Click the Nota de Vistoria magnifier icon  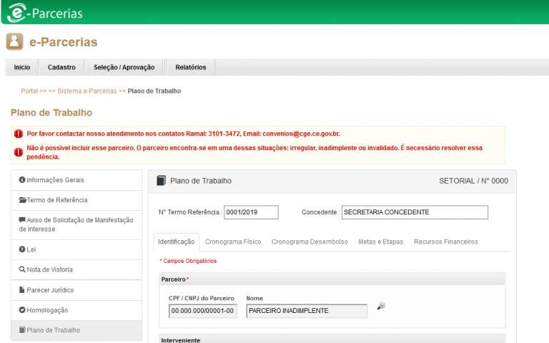pyautogui.click(x=22, y=269)
